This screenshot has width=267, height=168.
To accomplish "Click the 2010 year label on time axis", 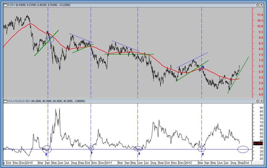I will tap(29, 163).
